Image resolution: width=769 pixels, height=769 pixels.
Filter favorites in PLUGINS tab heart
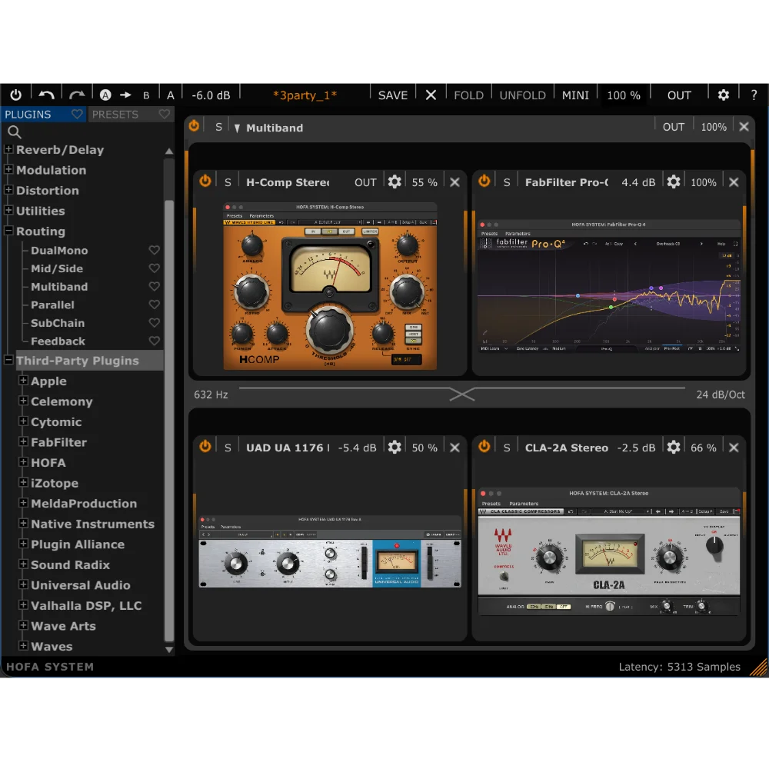77,115
